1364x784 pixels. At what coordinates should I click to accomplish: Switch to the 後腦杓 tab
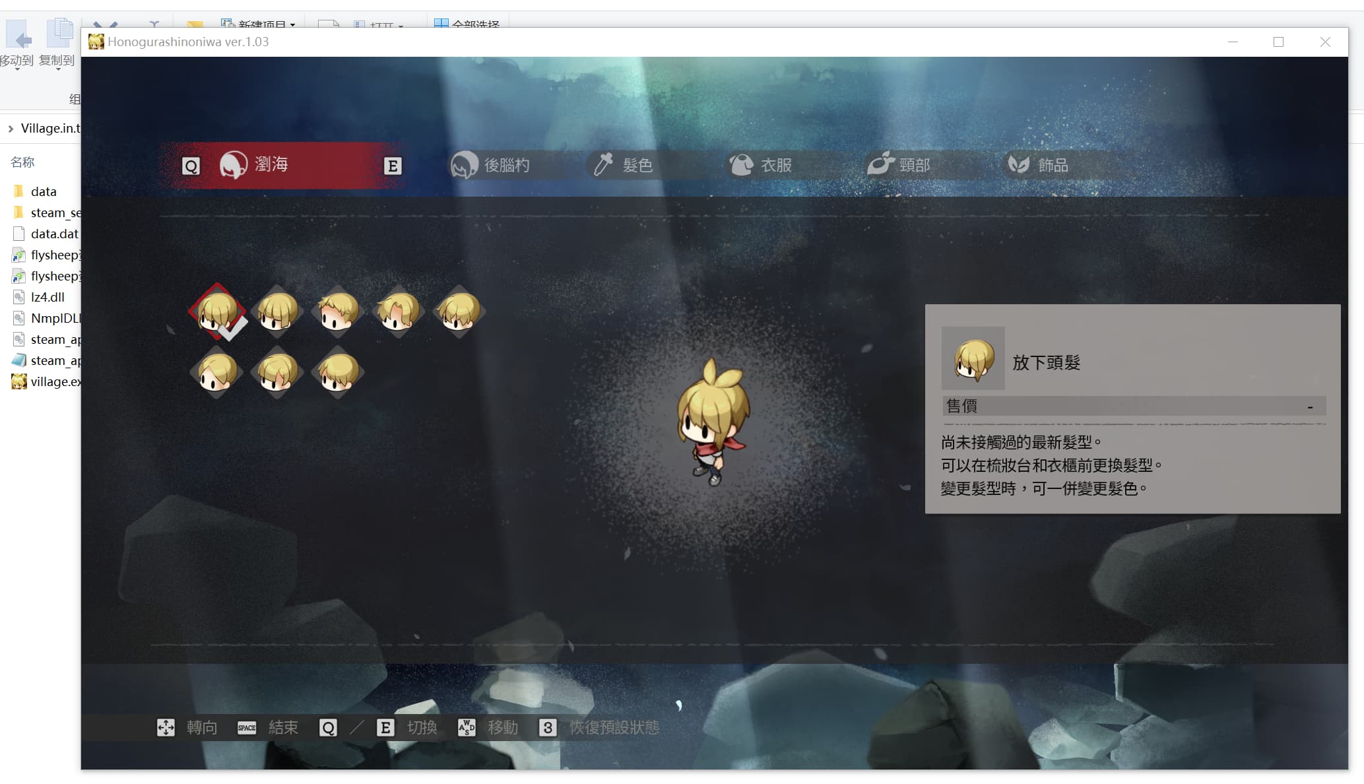[490, 165]
